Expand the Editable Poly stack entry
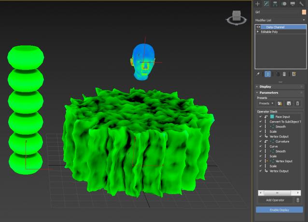The height and width of the screenshot is (222, 308). point(258,31)
